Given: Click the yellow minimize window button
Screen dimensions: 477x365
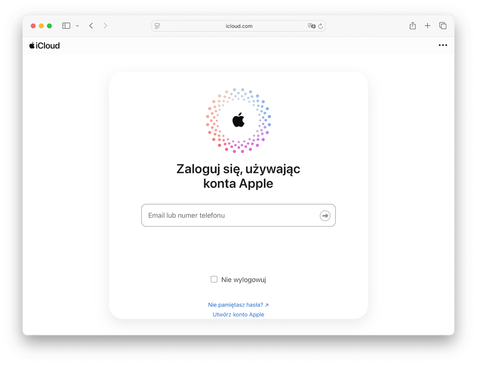Looking at the screenshot, I should pyautogui.click(x=41, y=26).
